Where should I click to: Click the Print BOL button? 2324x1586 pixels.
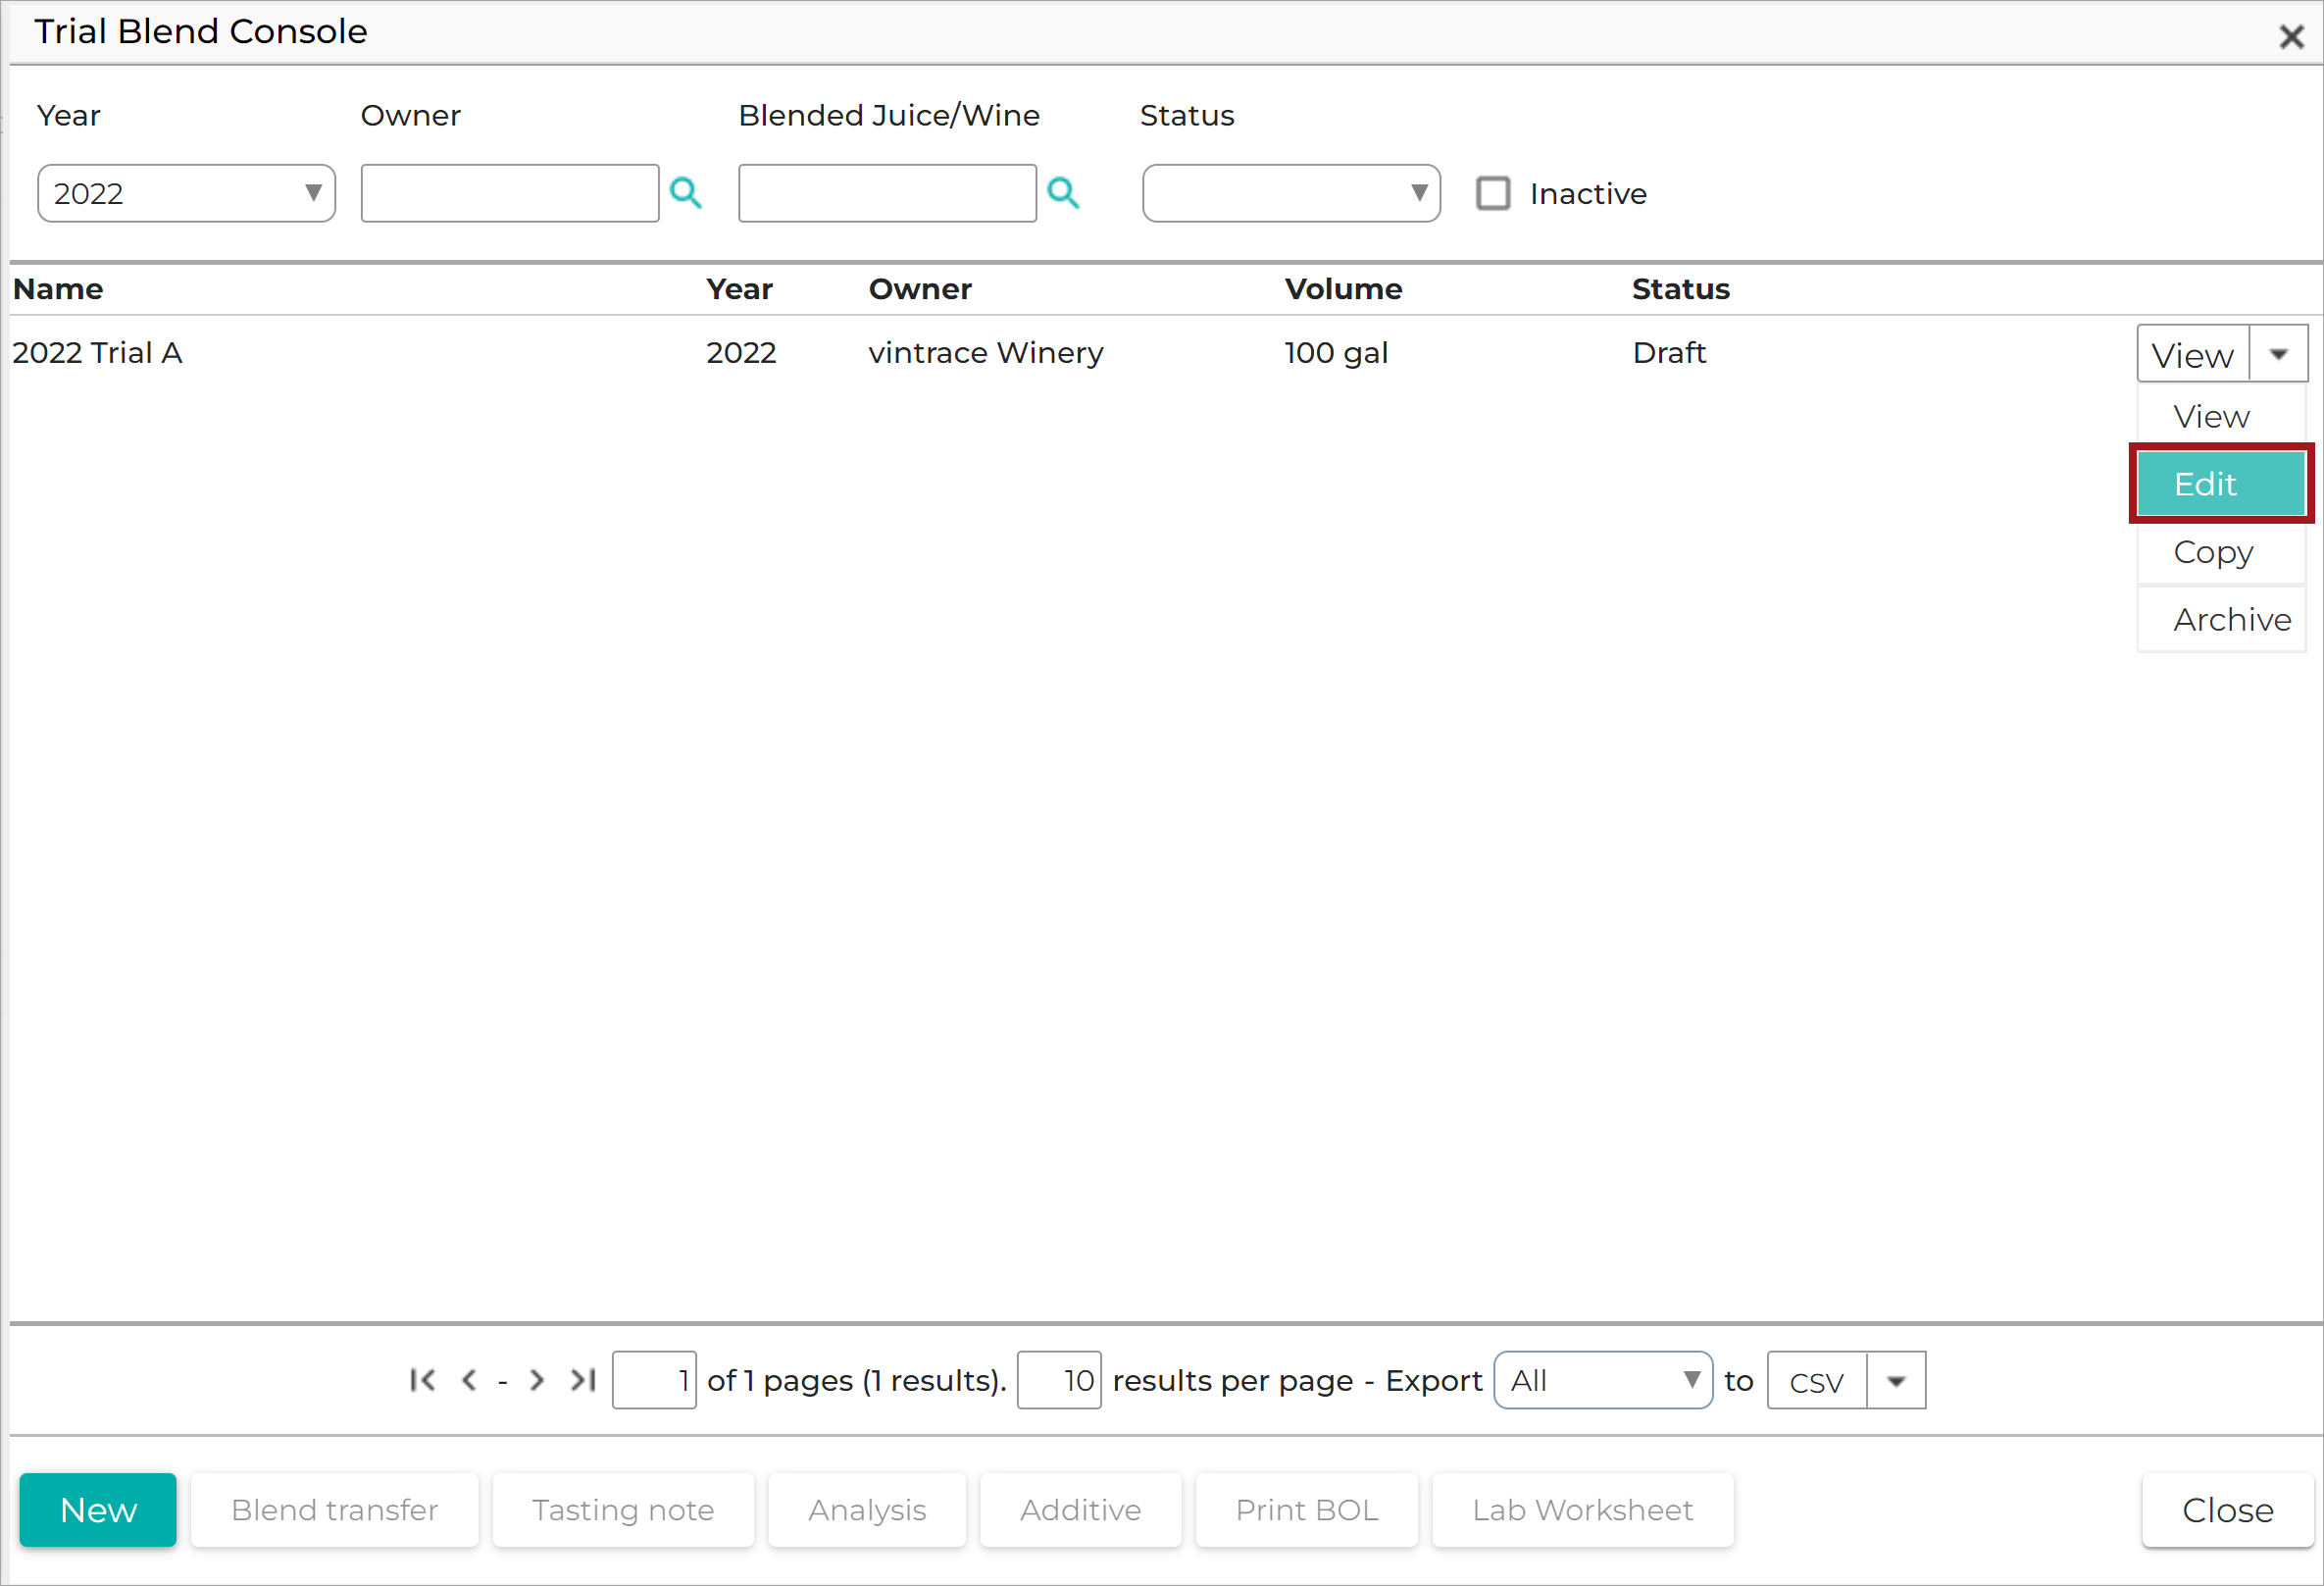tap(1307, 1510)
